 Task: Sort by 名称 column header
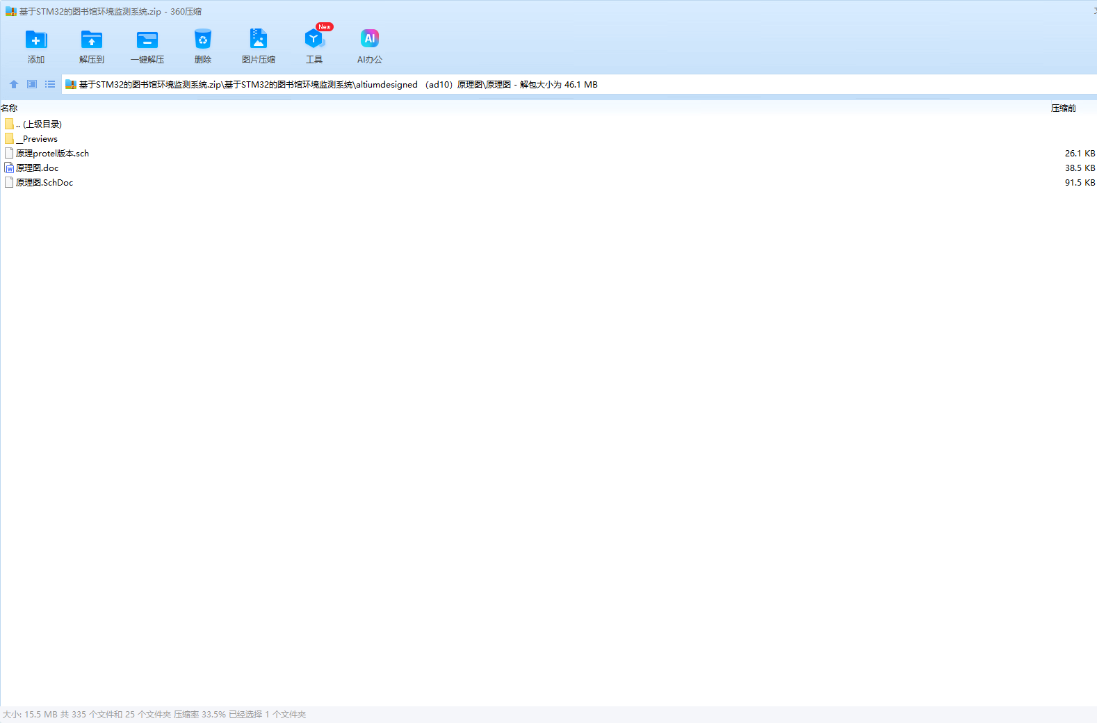click(x=10, y=108)
